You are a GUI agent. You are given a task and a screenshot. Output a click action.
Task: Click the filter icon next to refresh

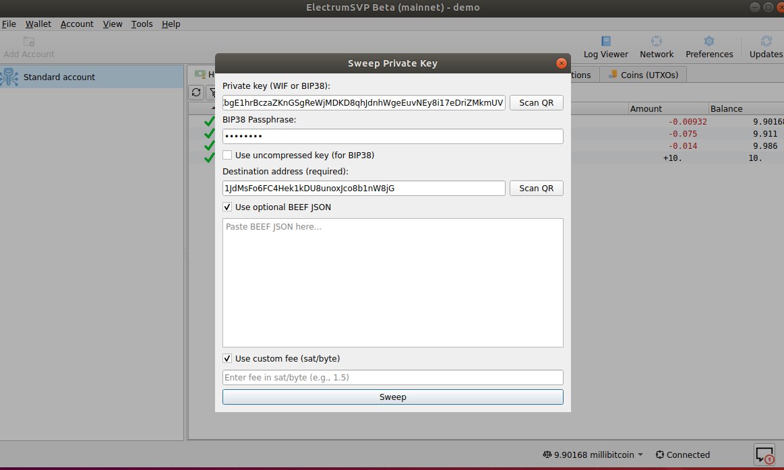click(212, 92)
